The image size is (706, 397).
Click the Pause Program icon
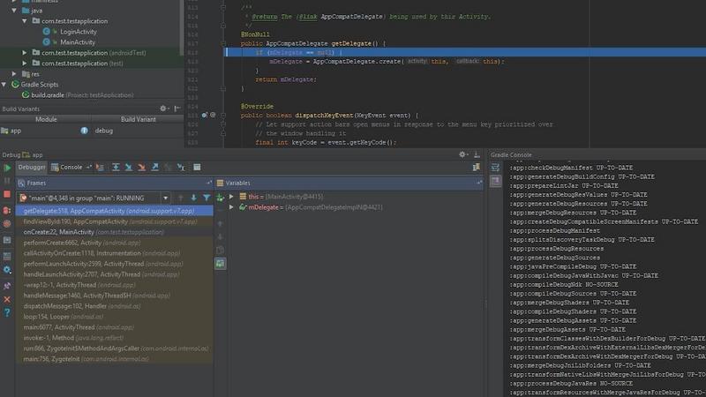(x=7, y=181)
